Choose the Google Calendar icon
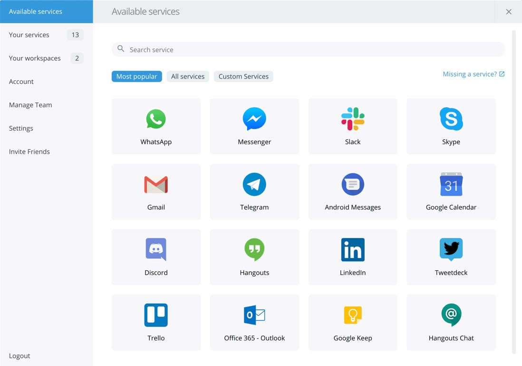Screen dimensions: 522x366 click(x=451, y=185)
